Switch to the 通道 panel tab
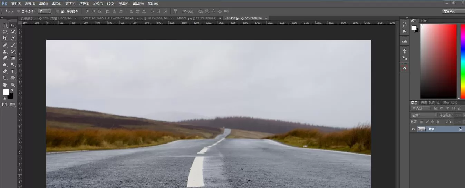 pyautogui.click(x=424, y=103)
